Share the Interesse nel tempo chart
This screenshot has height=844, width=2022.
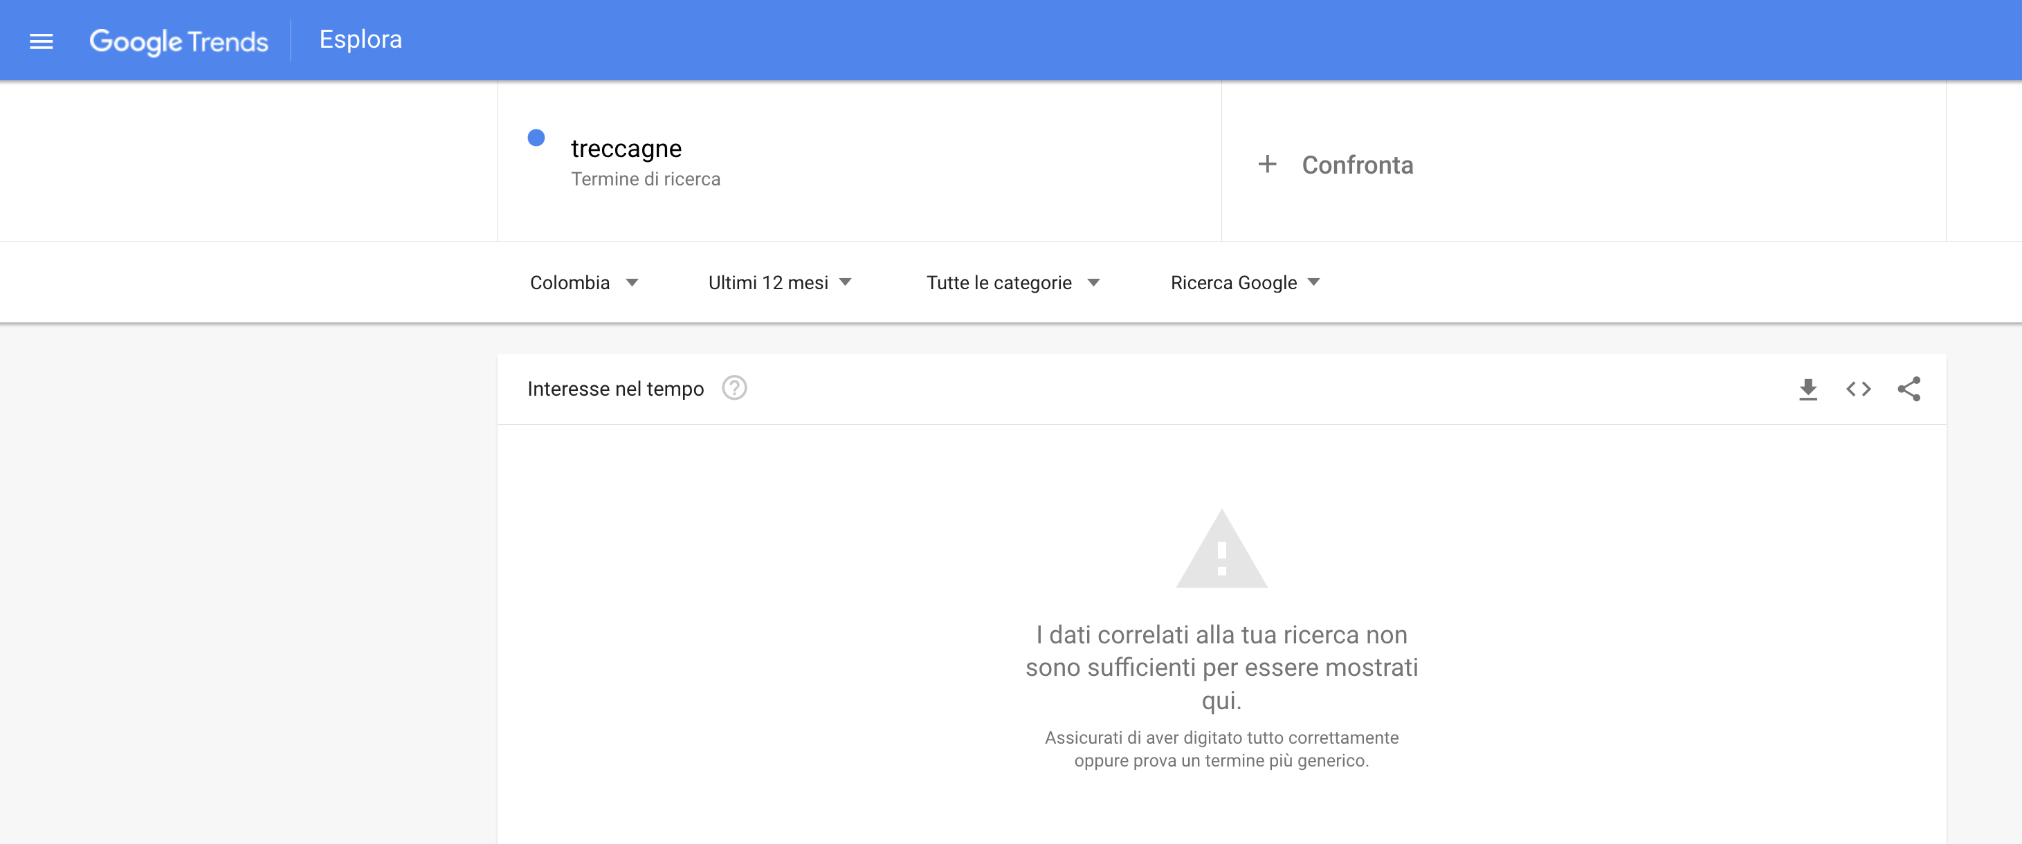coord(1909,389)
